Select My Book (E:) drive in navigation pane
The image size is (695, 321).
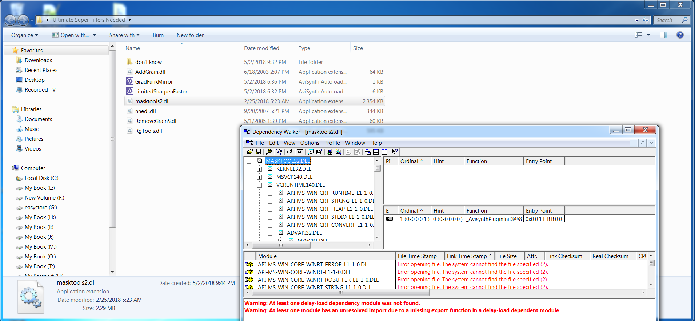40,188
